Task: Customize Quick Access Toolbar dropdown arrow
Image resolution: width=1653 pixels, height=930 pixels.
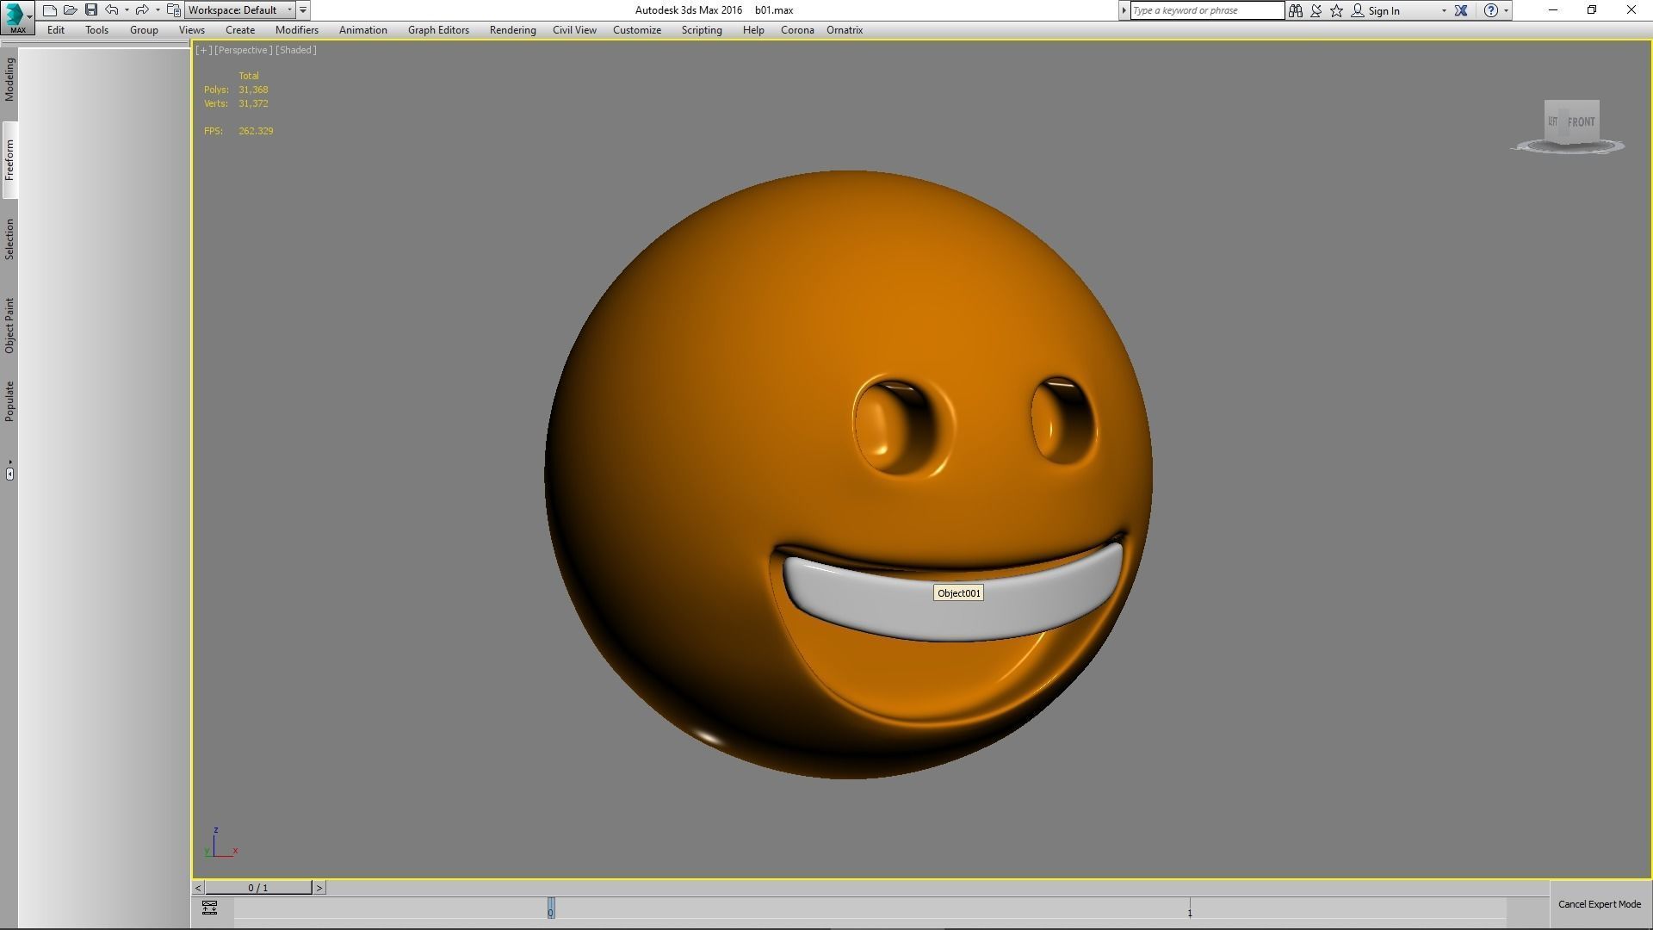Action: click(303, 10)
